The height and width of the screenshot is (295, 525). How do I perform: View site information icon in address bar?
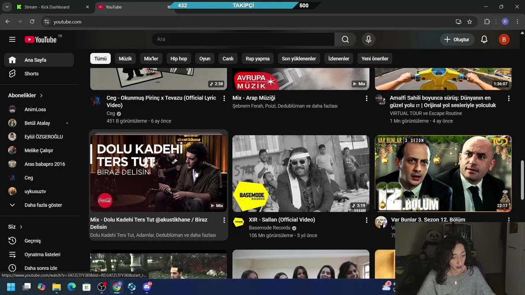pyautogui.click(x=46, y=22)
